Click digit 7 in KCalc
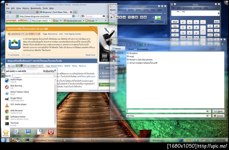Image resolution: width=229 pixels, height=150 pixels. pos(183,27)
